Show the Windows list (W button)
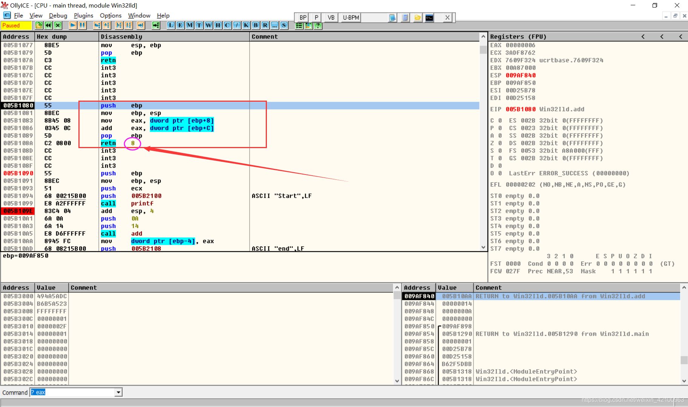This screenshot has height=407, width=688. click(209, 25)
